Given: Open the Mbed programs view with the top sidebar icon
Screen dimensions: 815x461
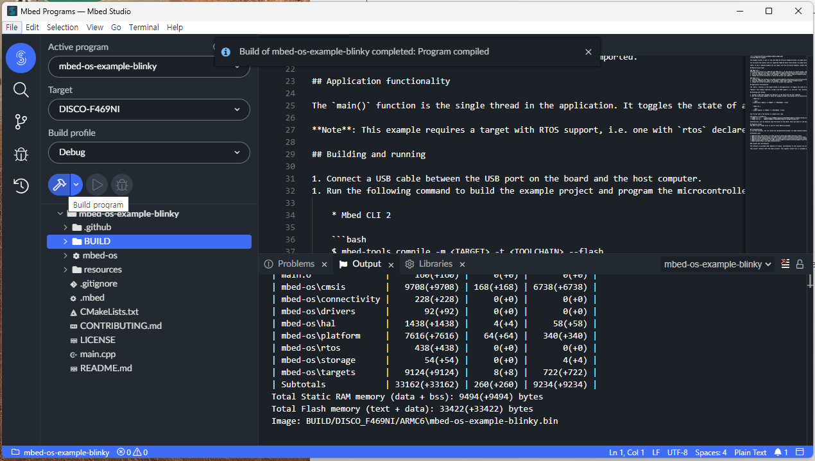Looking at the screenshot, I should [21, 58].
